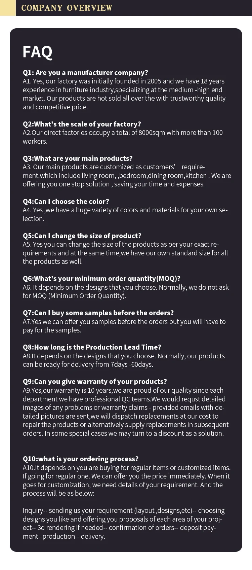Click the A3 answer about customized products

(127, 176)
